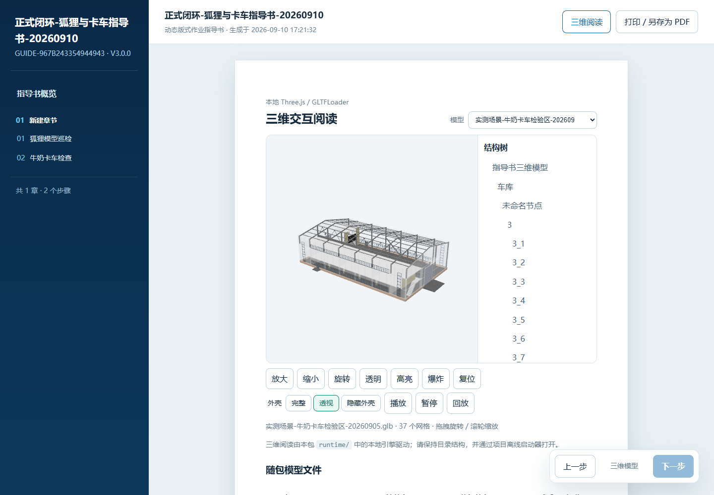Screen dimensions: 714x495
Task: Click the 高亮 highlight button
Action: point(405,379)
